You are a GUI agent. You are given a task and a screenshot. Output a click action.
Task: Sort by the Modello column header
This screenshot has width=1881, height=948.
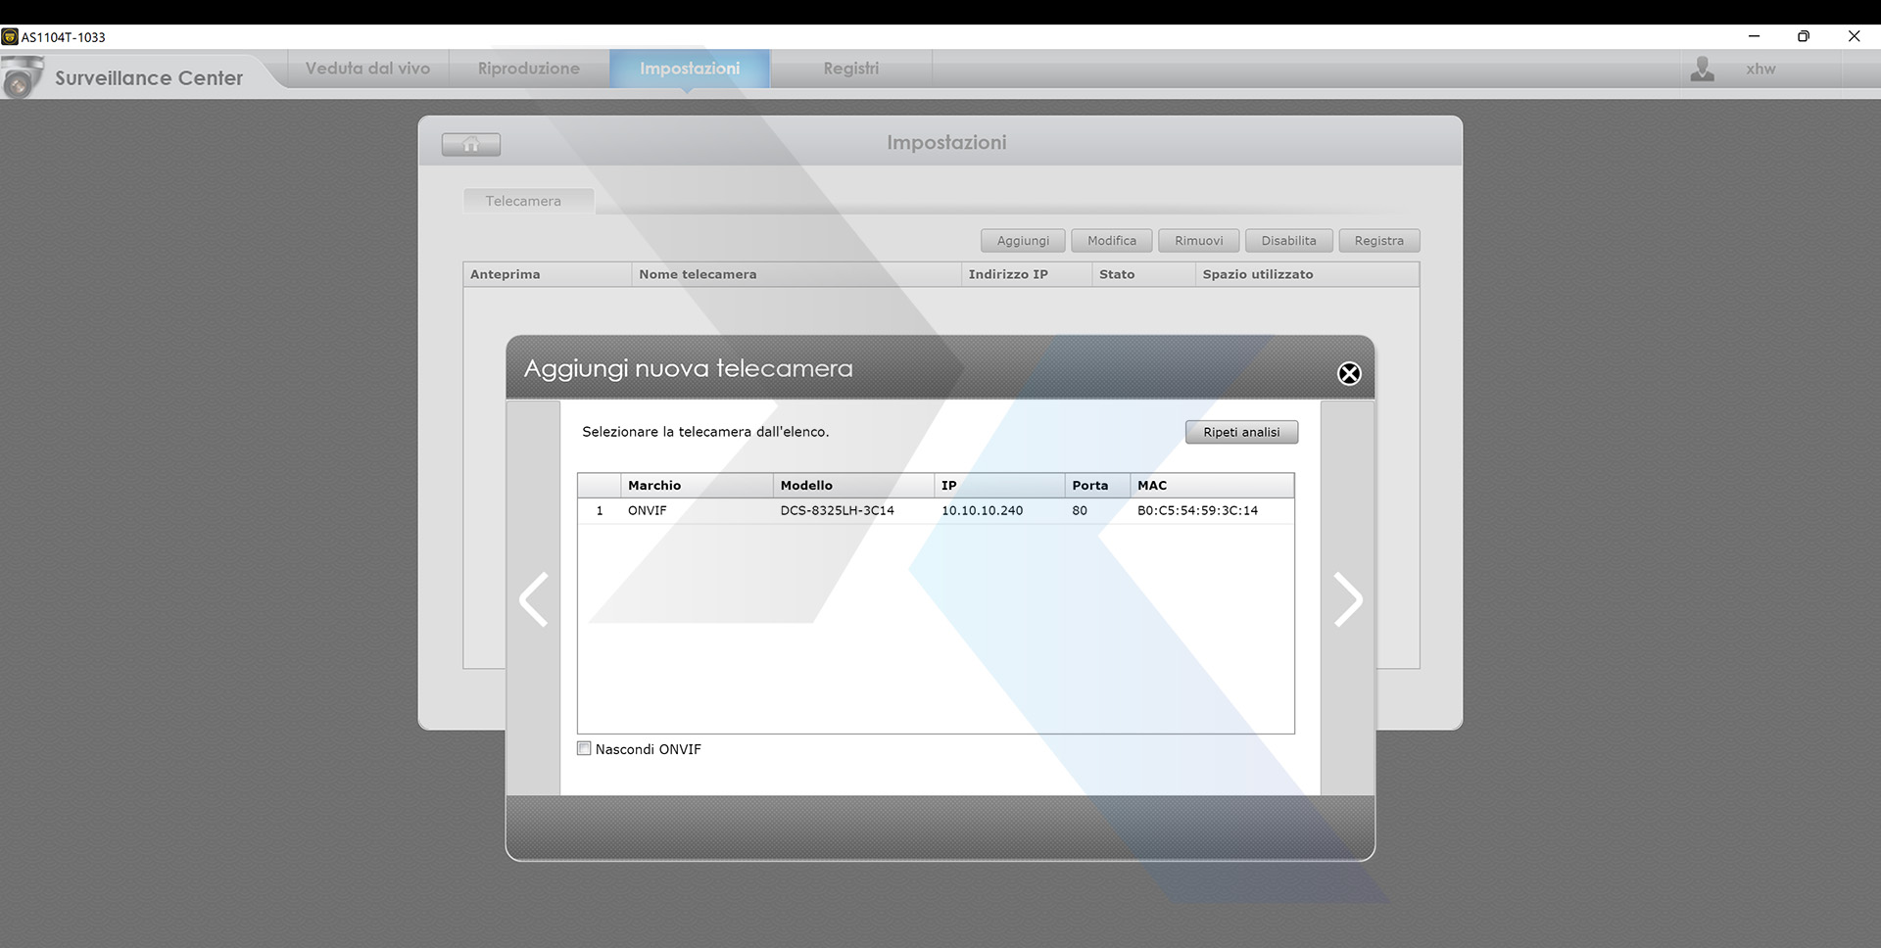point(852,486)
